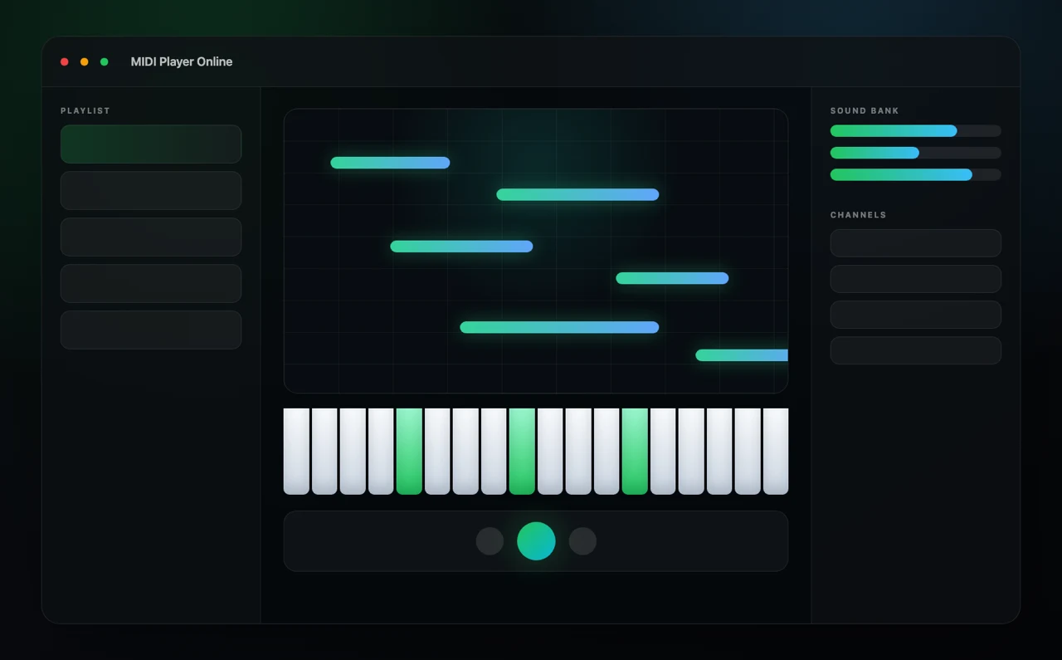Select the fifth and last playlist item
This screenshot has width=1062, height=660.
[x=151, y=330]
